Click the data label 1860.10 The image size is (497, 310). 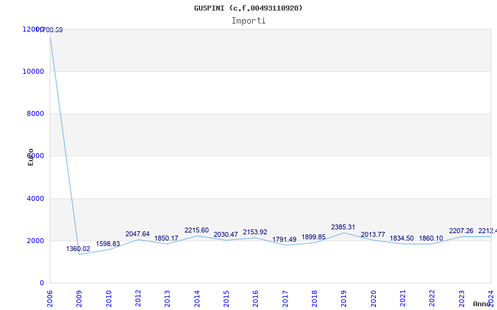431,238
